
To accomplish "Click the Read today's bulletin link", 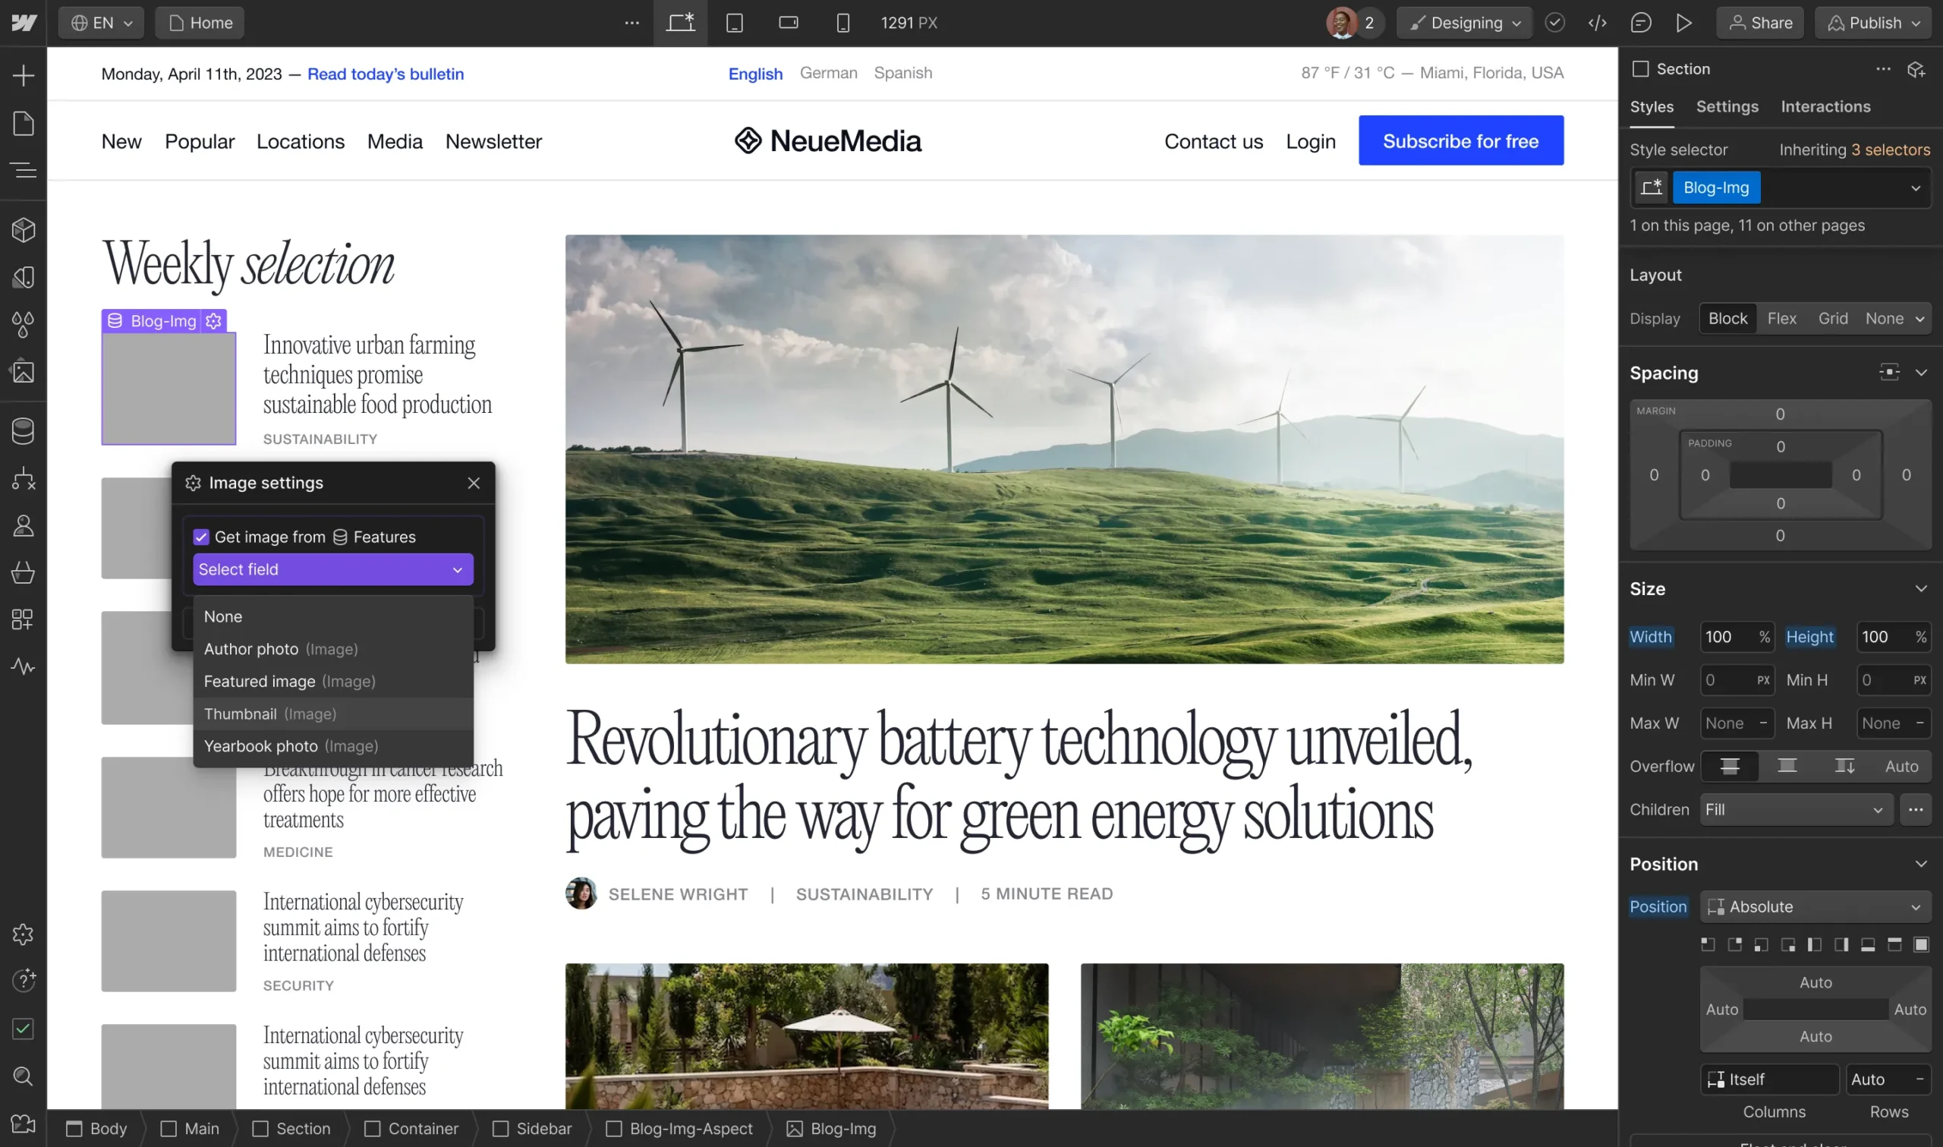I will coord(385,74).
